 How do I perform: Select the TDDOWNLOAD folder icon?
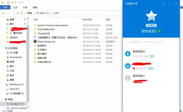pos(35,29)
